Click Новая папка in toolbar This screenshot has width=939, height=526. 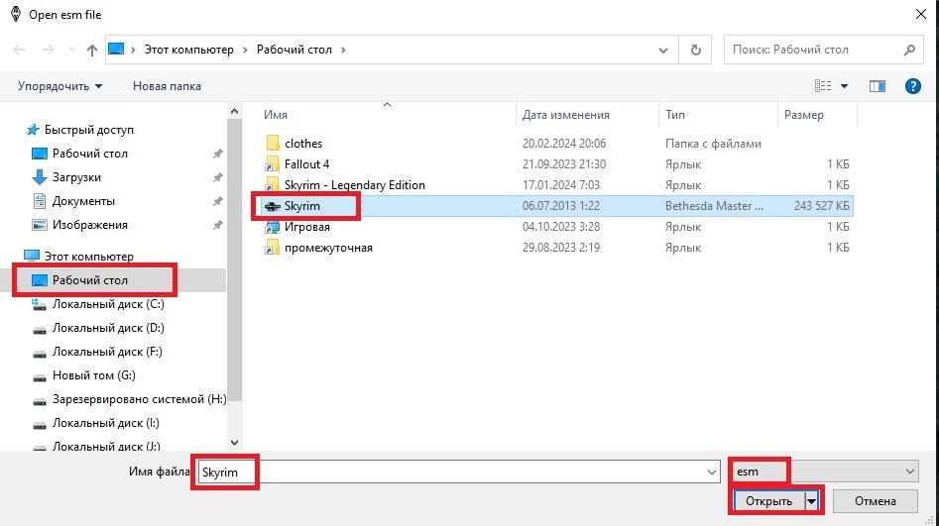tap(167, 86)
